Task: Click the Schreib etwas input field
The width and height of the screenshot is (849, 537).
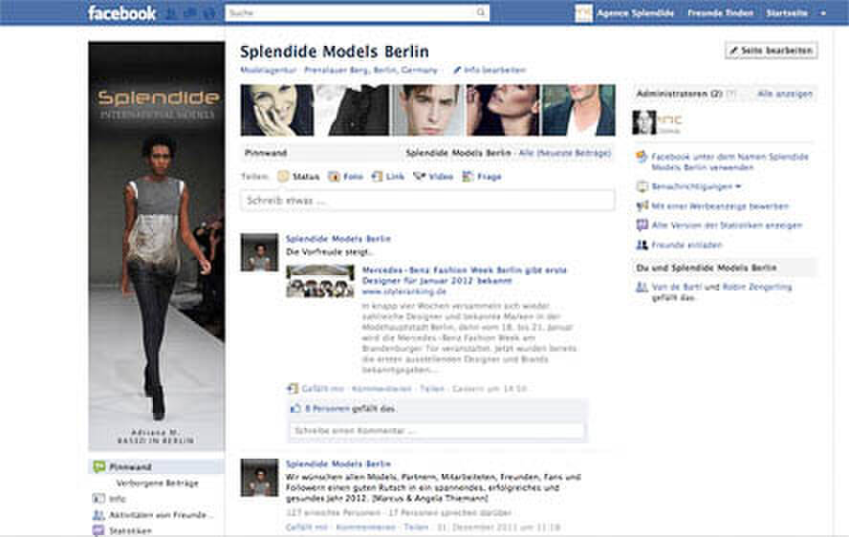Action: point(427,201)
